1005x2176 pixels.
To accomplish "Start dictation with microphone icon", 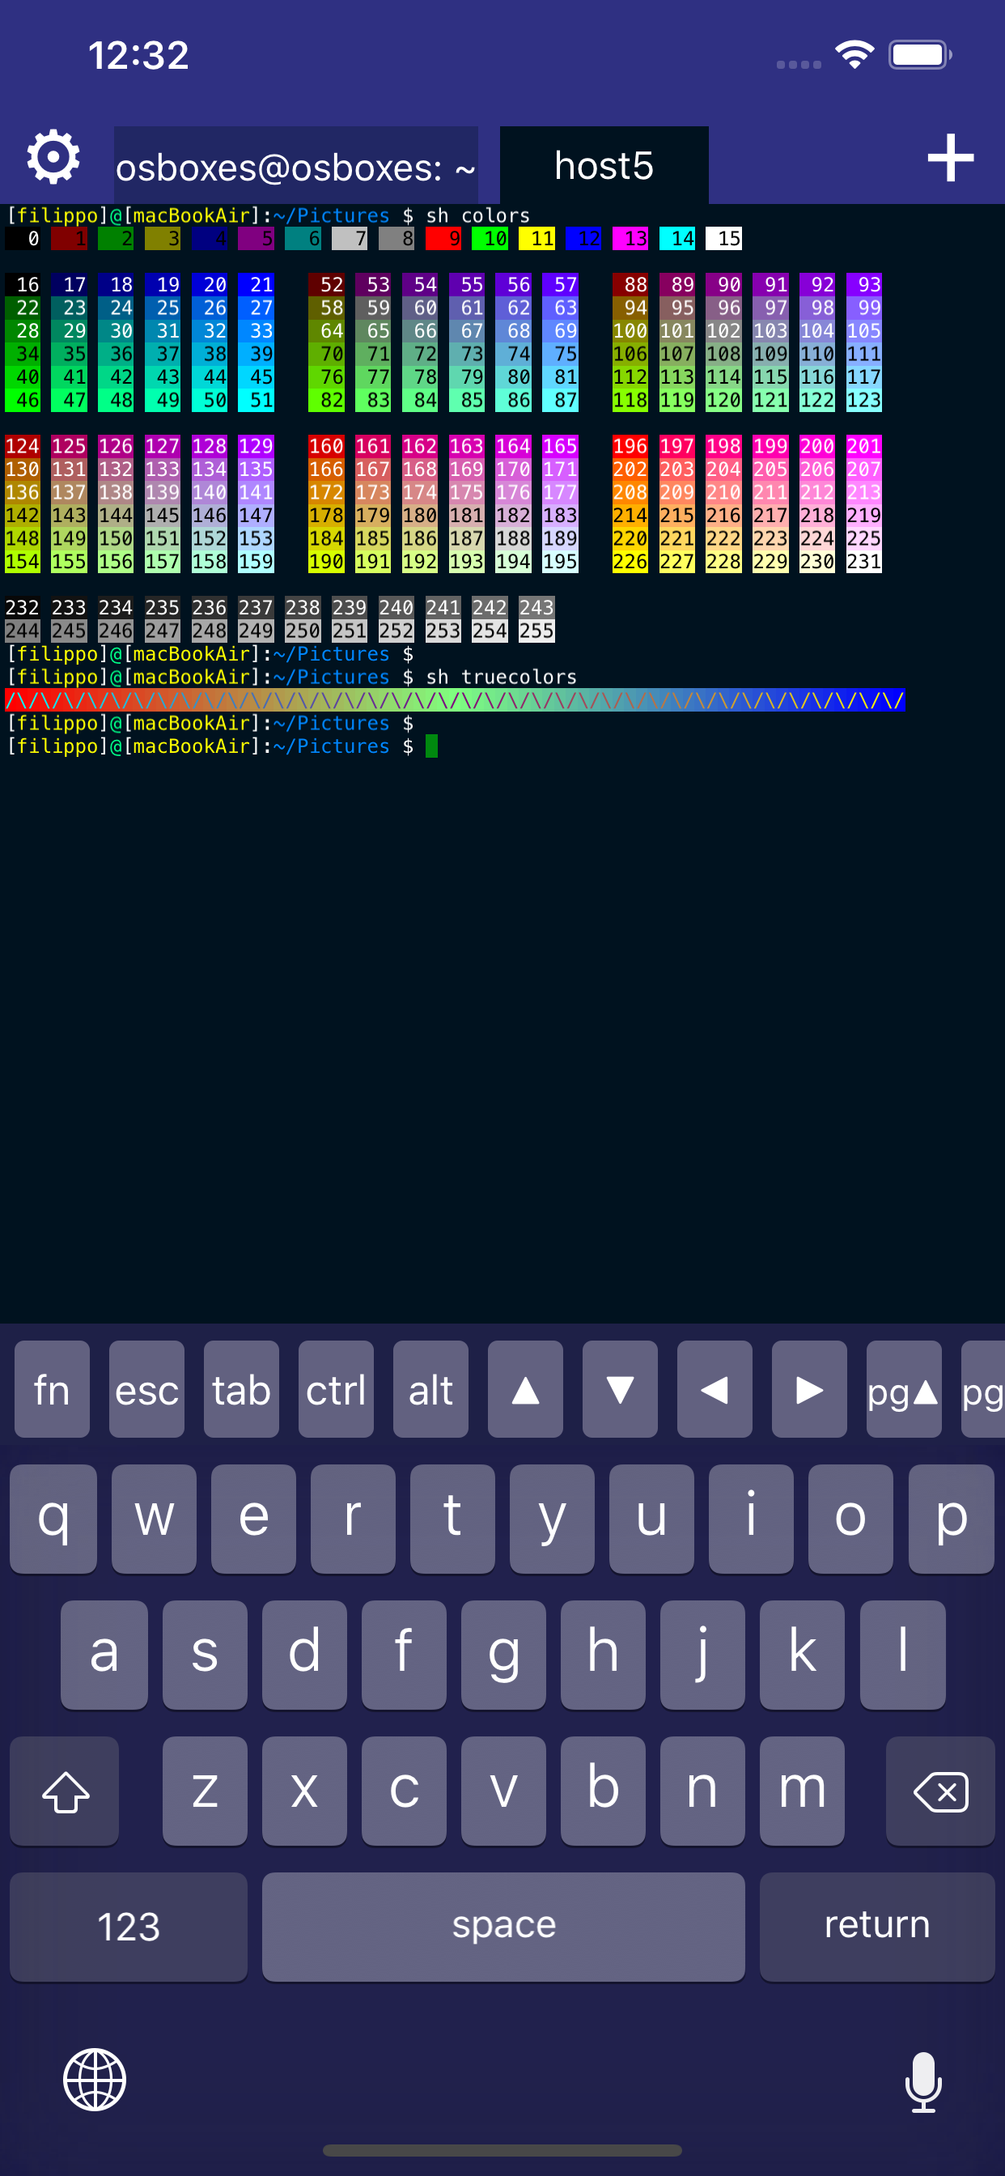I will pos(923,2082).
